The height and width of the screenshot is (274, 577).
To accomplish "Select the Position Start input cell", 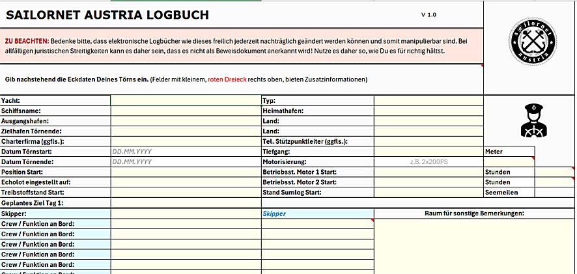I will [x=186, y=172].
